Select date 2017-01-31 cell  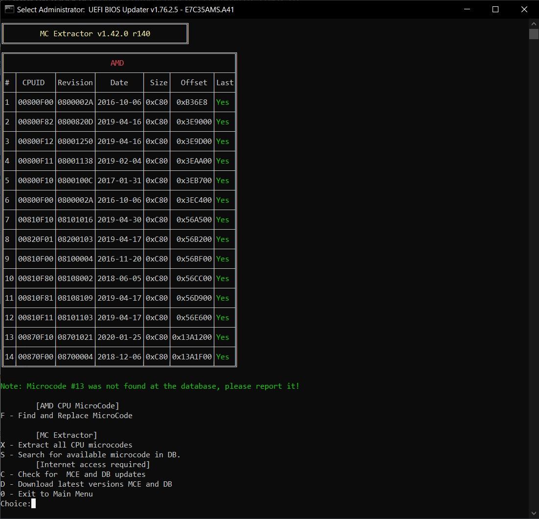pyautogui.click(x=119, y=181)
